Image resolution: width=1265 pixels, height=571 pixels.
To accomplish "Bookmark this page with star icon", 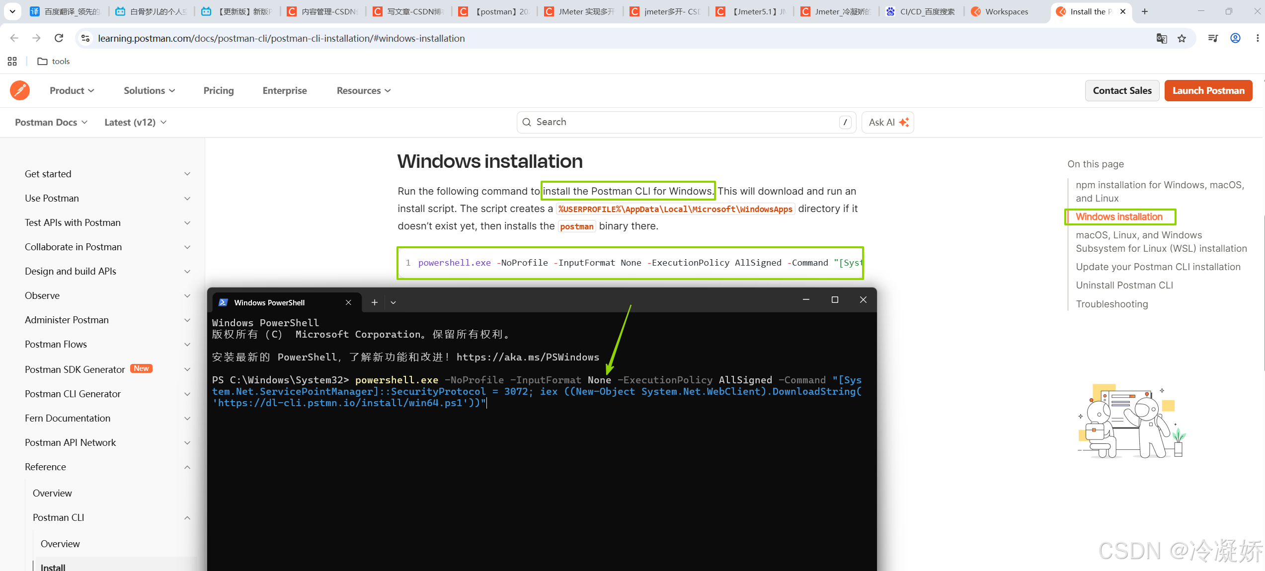I will pos(1182,38).
